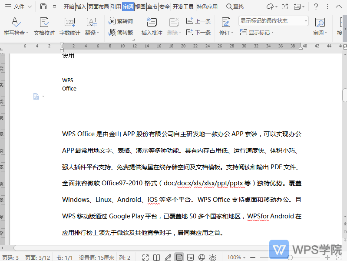Switch to page layout view in status bar
Image resolution: width=347 pixels, height=261 pixels.
(178, 258)
